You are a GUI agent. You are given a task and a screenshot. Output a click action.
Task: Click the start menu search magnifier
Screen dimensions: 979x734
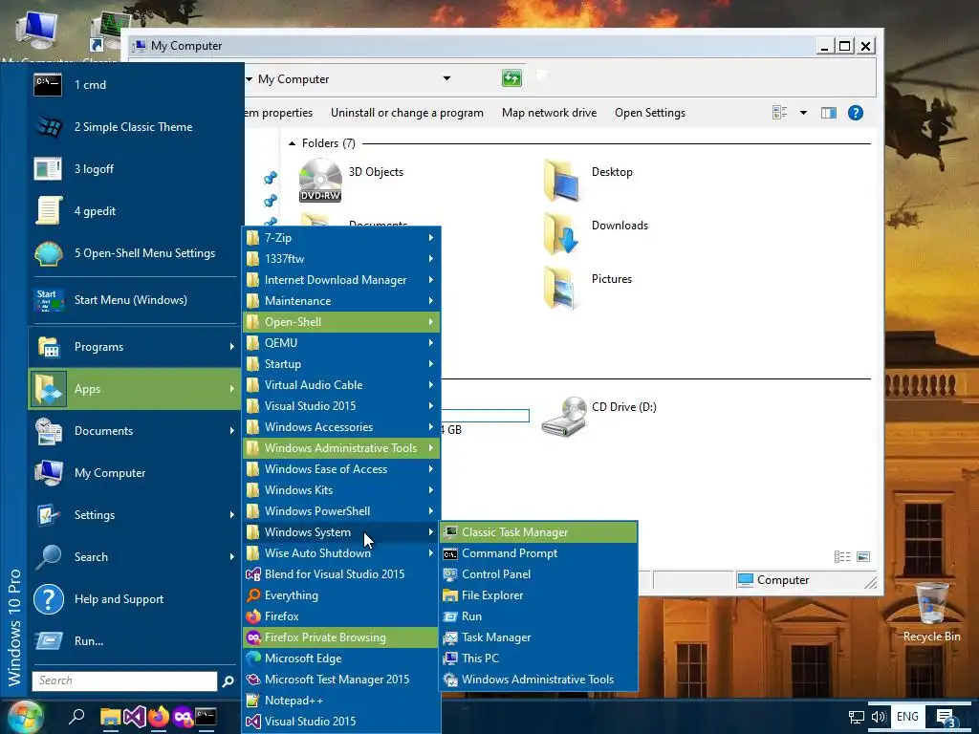(x=228, y=680)
